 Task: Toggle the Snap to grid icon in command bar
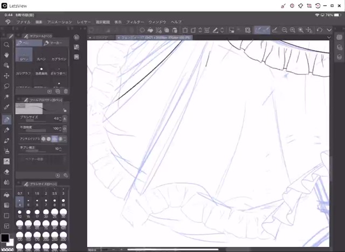coord(274,30)
